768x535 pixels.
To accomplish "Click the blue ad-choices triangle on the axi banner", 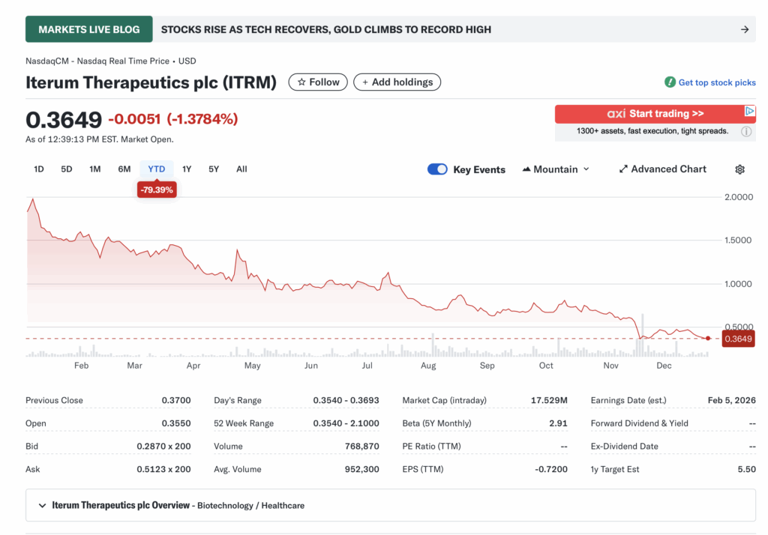I will pyautogui.click(x=751, y=111).
